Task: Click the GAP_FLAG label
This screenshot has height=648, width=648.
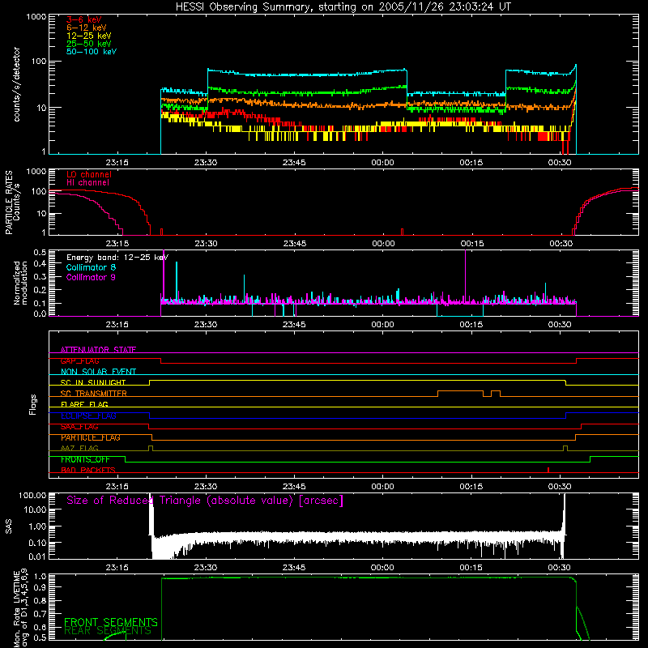Action: click(79, 360)
